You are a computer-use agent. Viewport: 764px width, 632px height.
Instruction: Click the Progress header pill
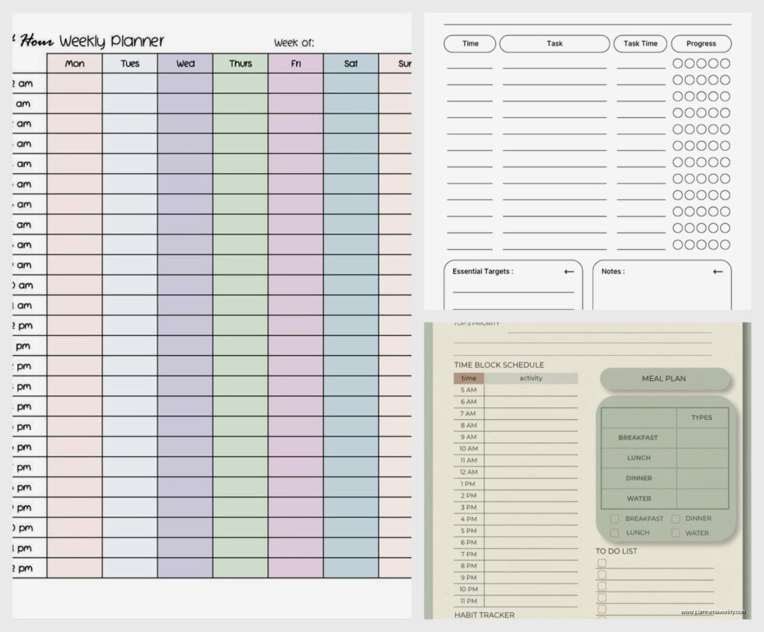(701, 44)
